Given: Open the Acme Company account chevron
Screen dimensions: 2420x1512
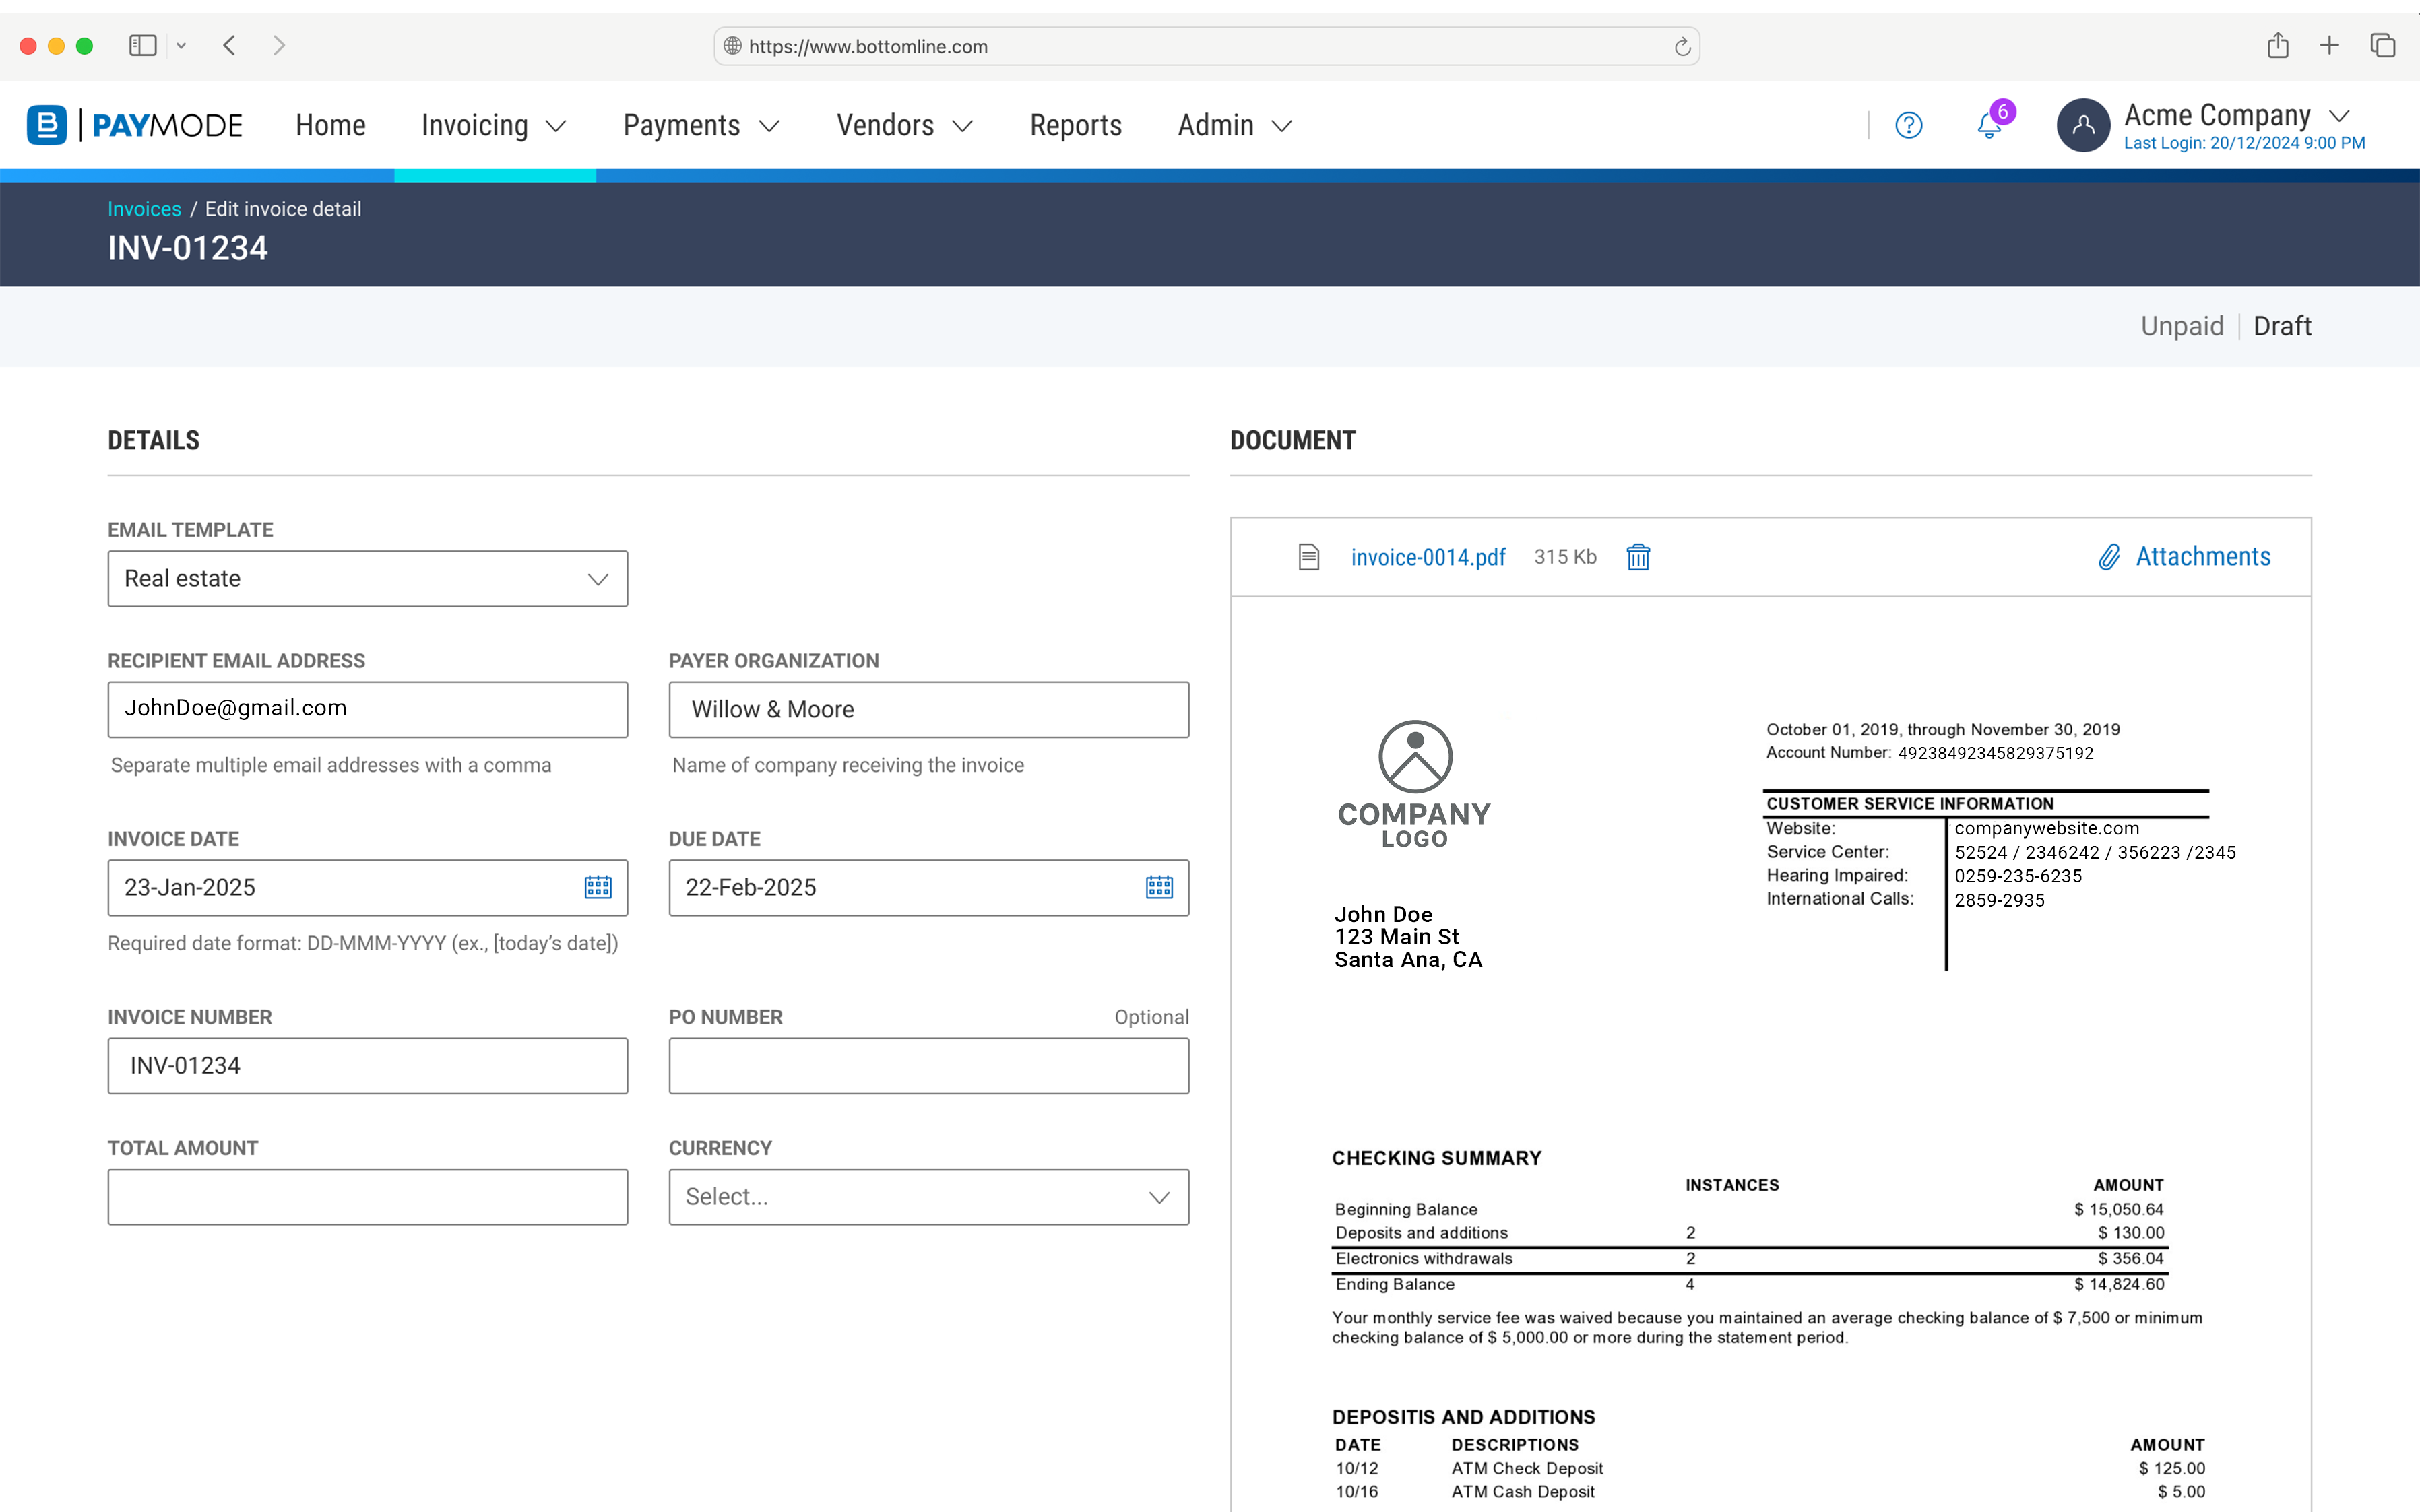Looking at the screenshot, I should (x=2339, y=116).
